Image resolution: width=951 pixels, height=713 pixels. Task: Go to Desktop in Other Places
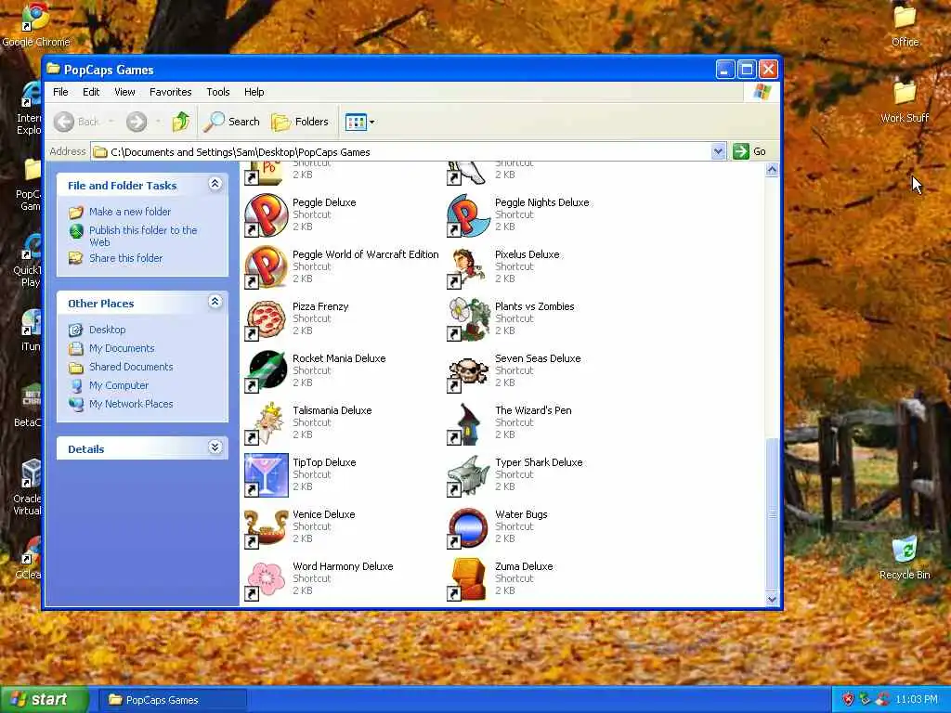click(x=108, y=330)
